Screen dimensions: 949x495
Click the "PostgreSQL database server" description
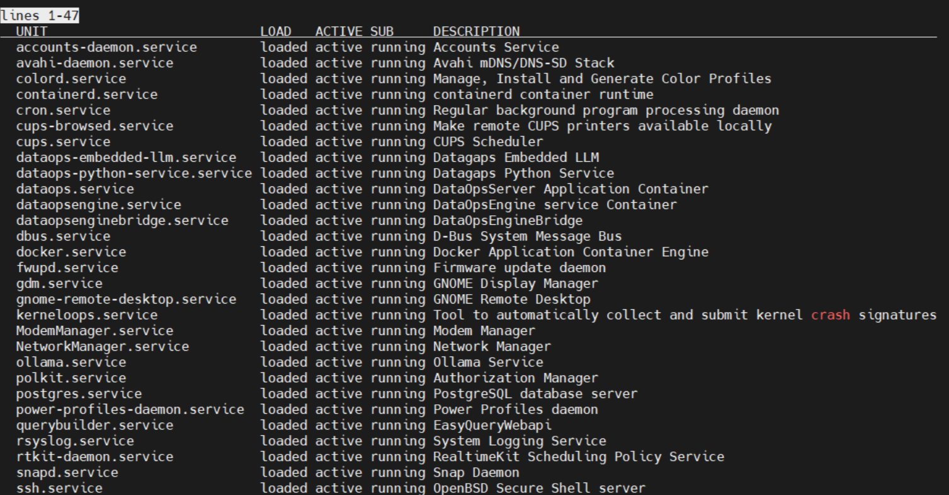pyautogui.click(x=535, y=394)
